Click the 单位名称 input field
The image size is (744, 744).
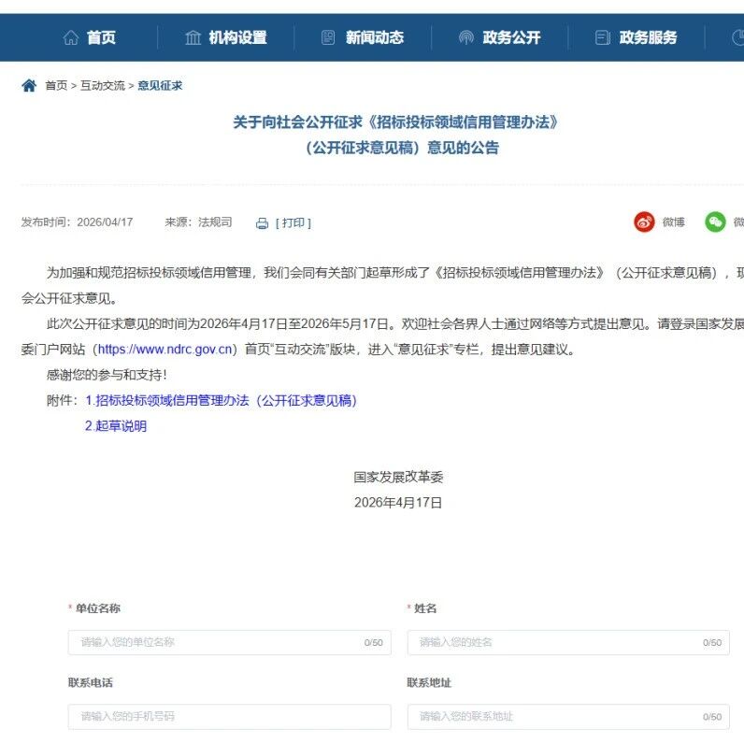tap(229, 642)
